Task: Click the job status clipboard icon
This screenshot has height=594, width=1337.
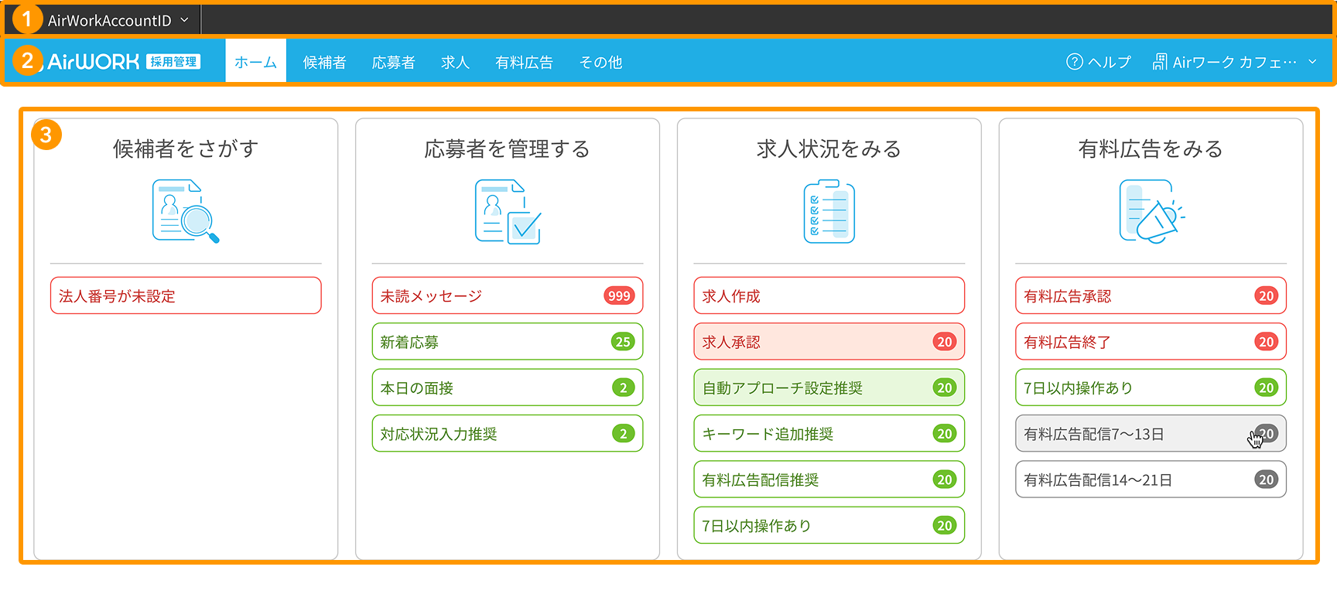Action: [x=829, y=211]
